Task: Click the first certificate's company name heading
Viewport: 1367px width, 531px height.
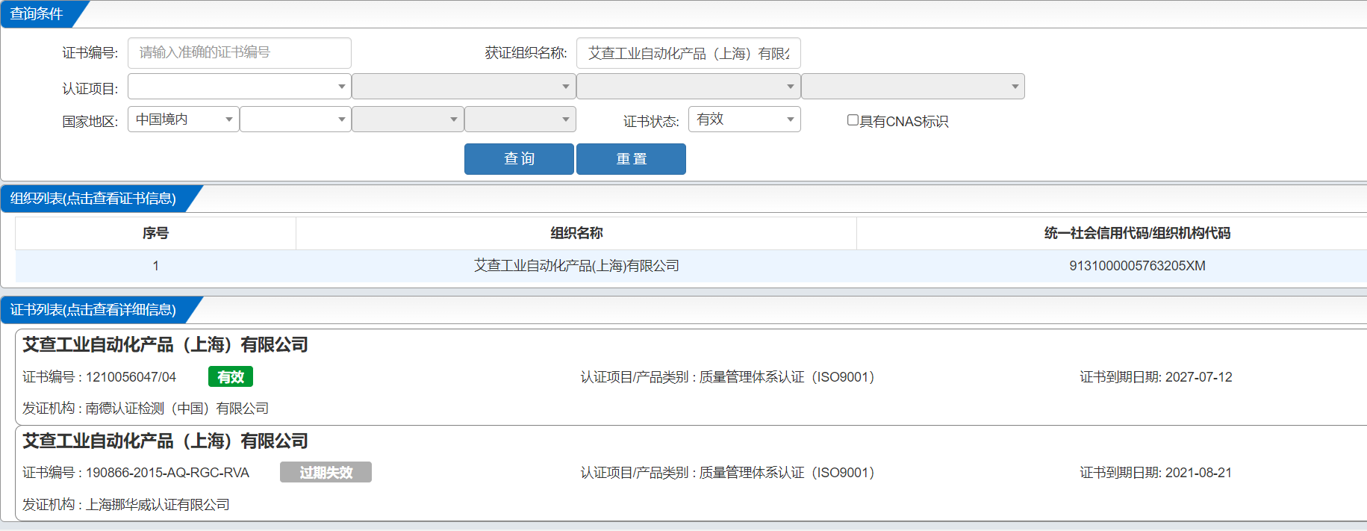Action: coord(165,345)
